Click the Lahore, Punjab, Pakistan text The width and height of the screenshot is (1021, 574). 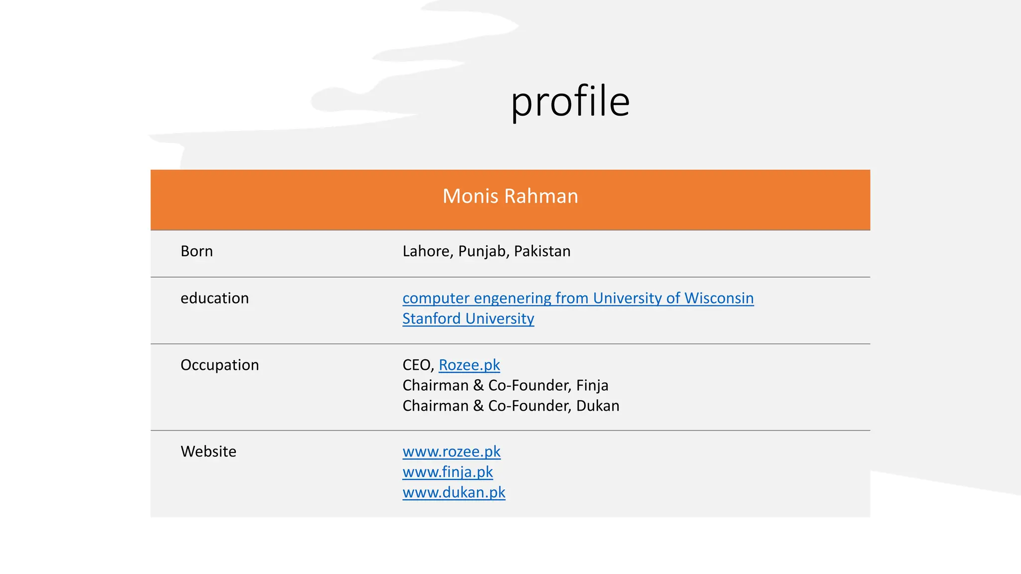487,251
